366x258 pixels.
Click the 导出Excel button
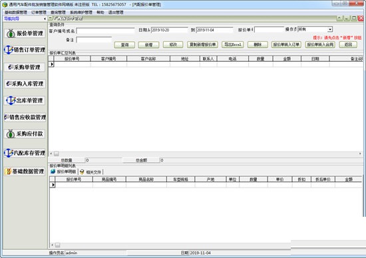coord(233,45)
